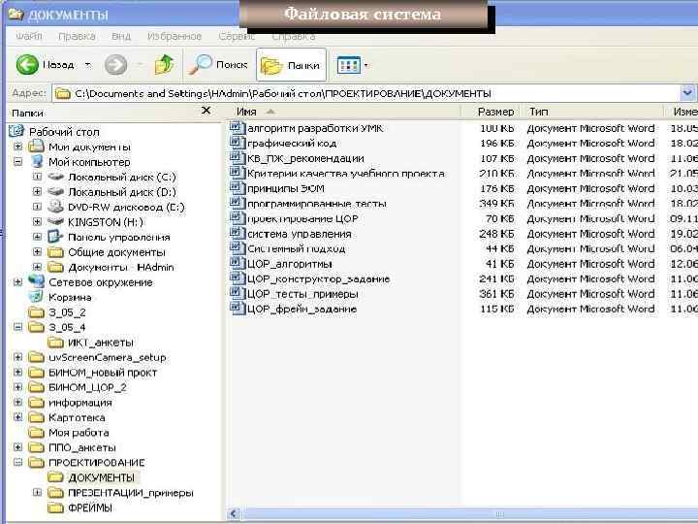The width and height of the screenshot is (698, 524).
Task: Click the grey Forward arrow button
Action: tap(115, 65)
